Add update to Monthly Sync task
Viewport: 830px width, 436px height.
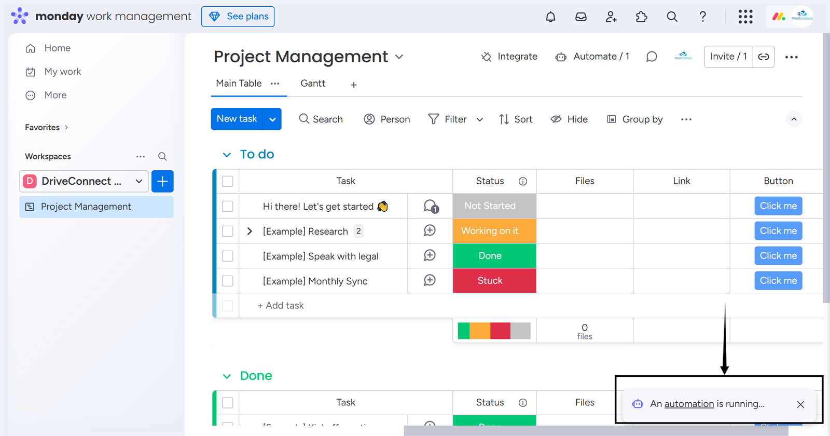(430, 280)
